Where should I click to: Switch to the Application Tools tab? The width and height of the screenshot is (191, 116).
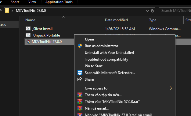pos(59,2)
